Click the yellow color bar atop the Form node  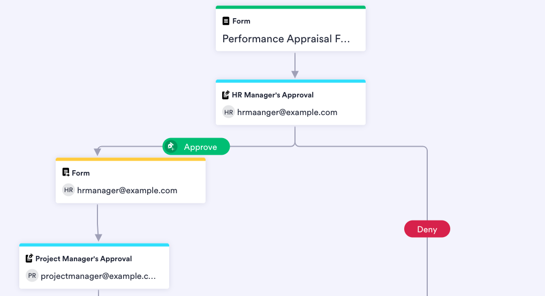131,160
